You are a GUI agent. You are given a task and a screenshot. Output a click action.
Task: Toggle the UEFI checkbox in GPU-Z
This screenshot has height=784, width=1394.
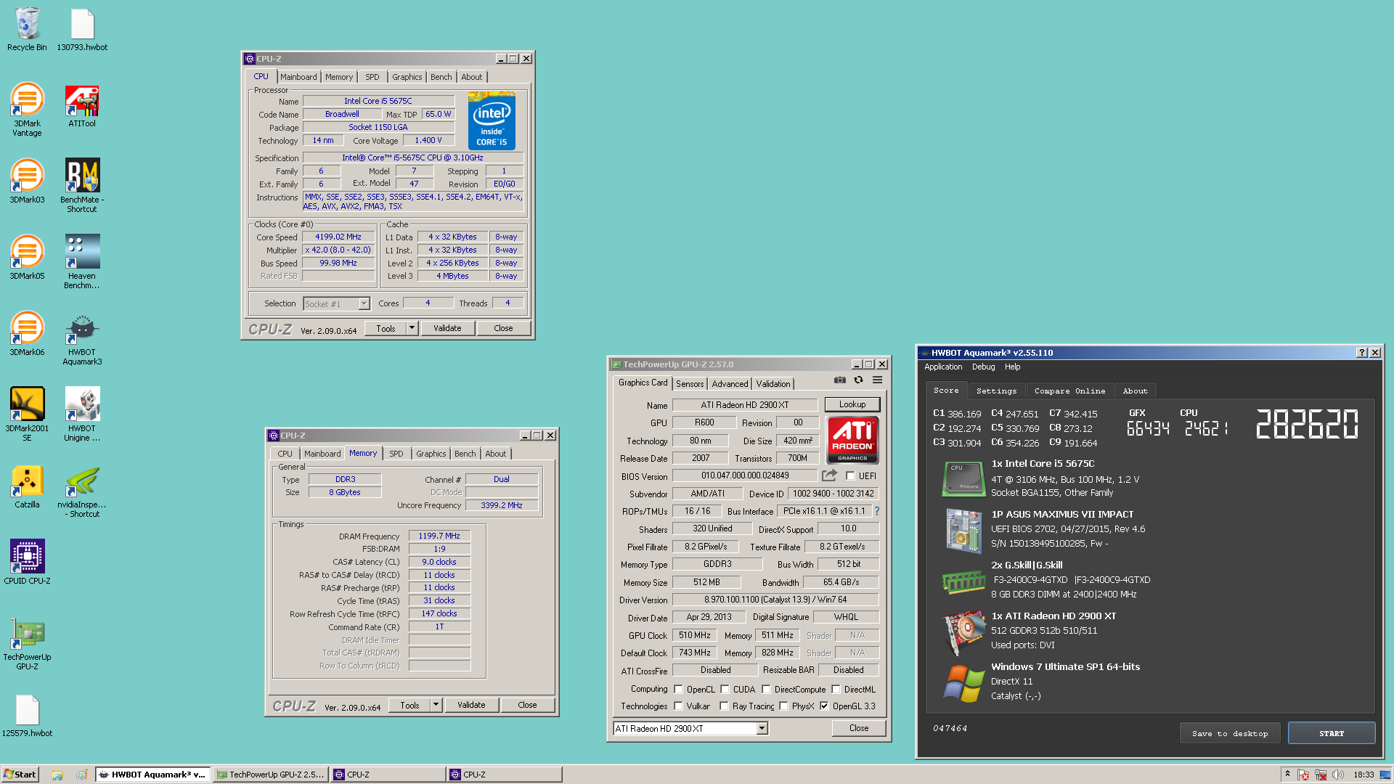pyautogui.click(x=850, y=476)
